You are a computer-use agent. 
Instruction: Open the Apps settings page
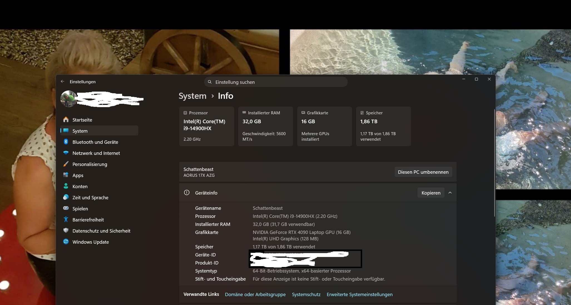click(99, 175)
